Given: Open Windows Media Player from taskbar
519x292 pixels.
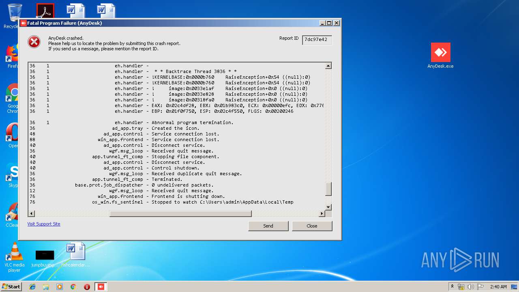Looking at the screenshot, I should (60, 287).
